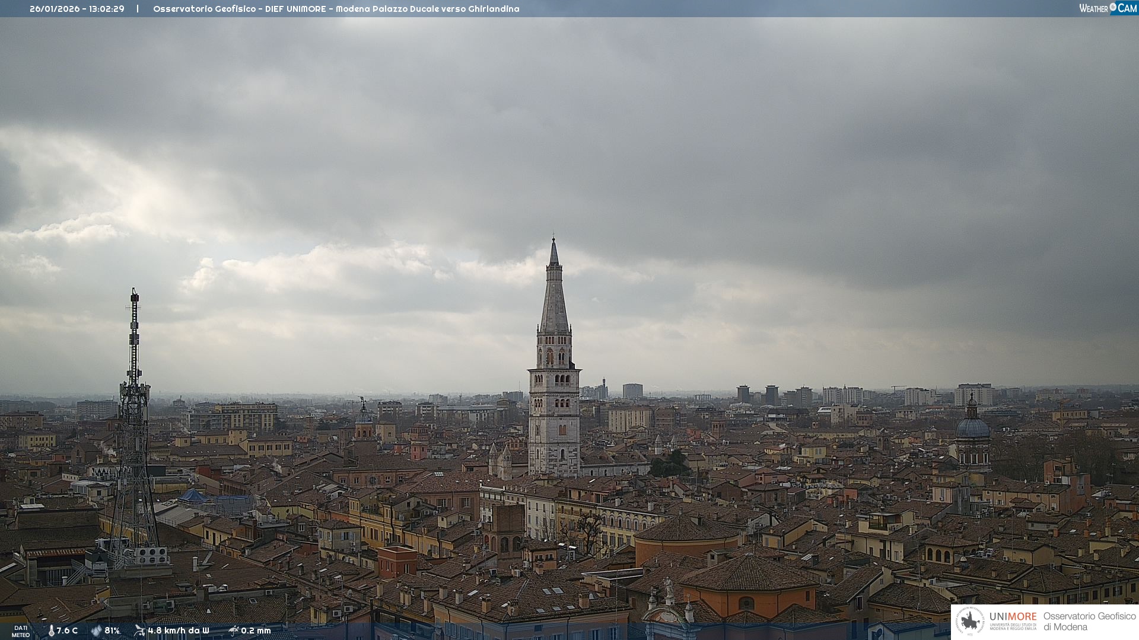Click the Ghirlandina tower belfry windows
The height and width of the screenshot is (640, 1139).
click(x=555, y=357)
